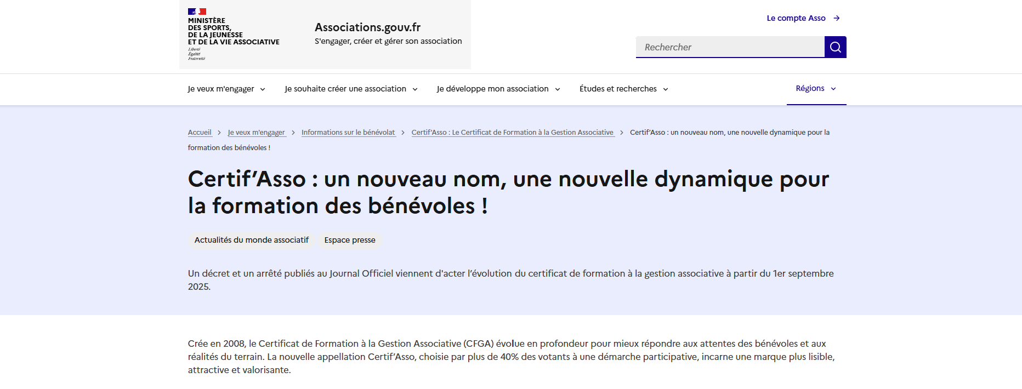
Task: Click the Associations.gouv.fr site title
Action: pos(367,27)
